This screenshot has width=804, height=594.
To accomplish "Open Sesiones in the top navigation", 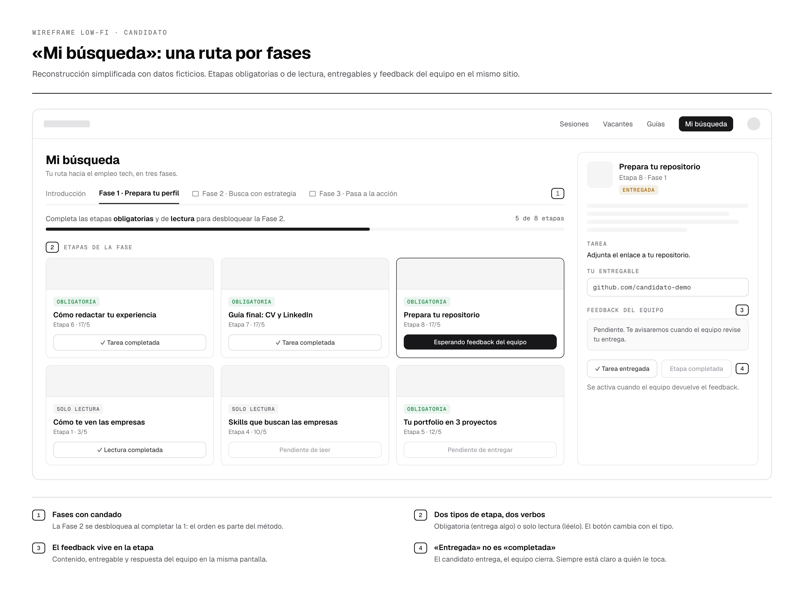I will click(574, 124).
